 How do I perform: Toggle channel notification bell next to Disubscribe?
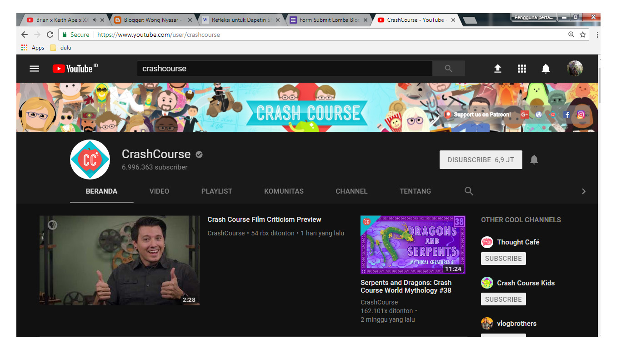pos(534,160)
